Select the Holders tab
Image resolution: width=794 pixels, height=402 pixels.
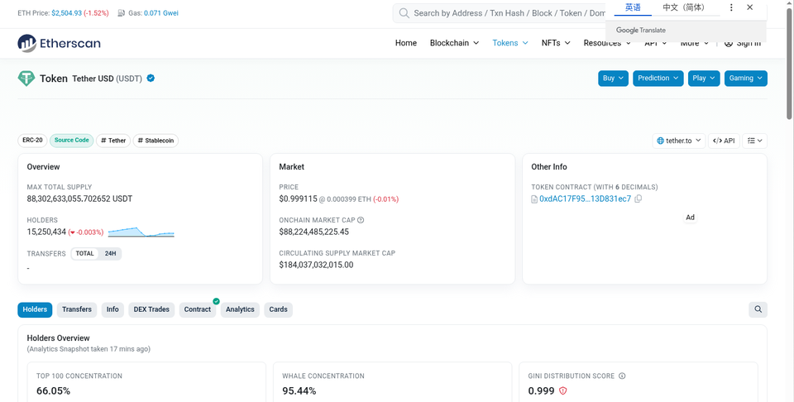click(x=35, y=309)
